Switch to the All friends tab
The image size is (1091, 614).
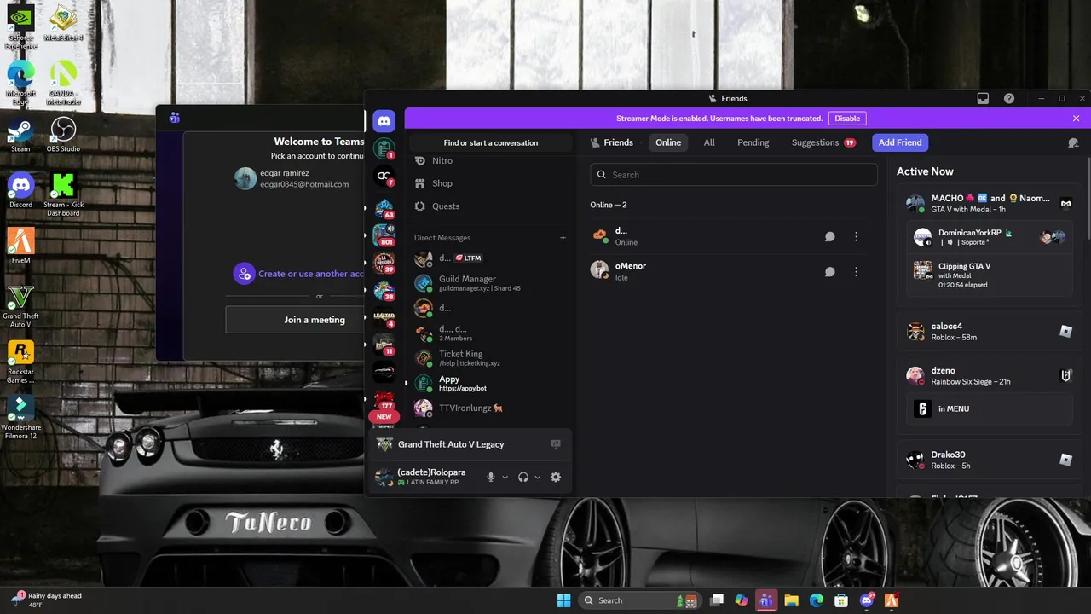pyautogui.click(x=709, y=142)
